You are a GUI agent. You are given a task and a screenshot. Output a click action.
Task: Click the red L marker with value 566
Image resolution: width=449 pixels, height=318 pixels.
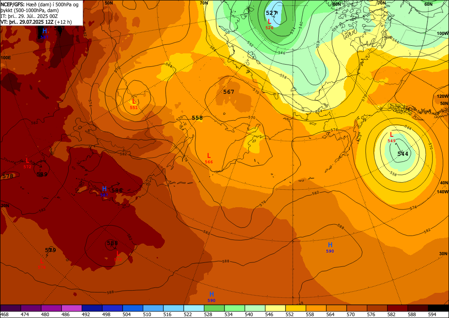coord(209,158)
